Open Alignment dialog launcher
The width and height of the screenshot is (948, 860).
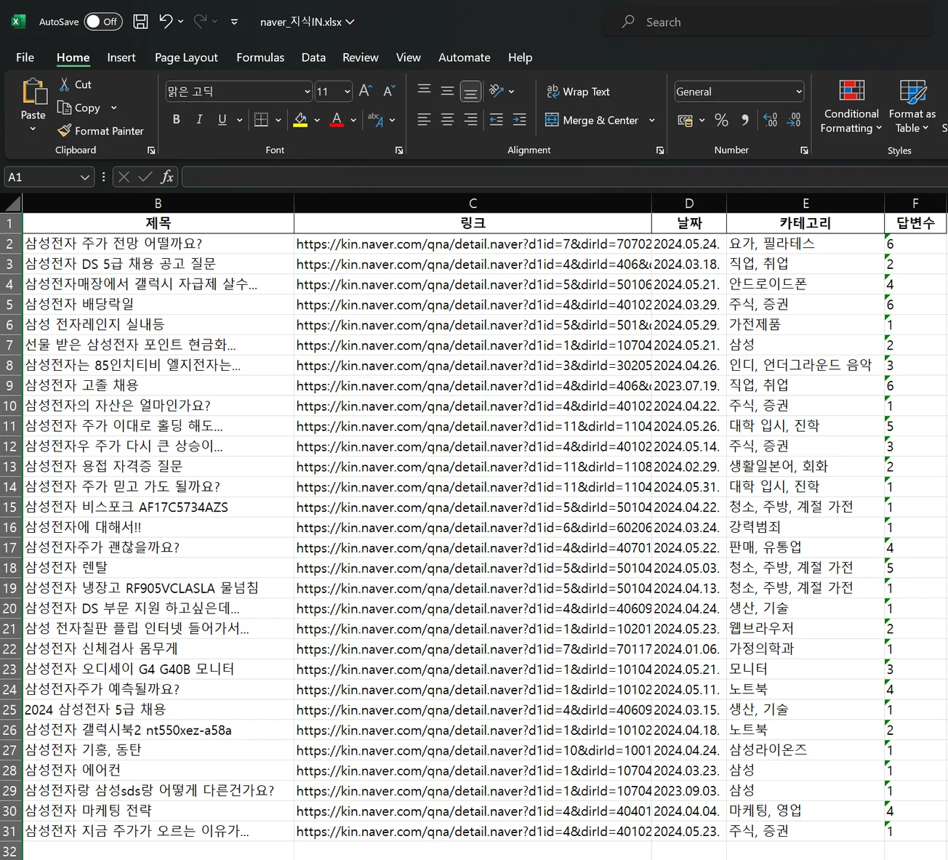[x=660, y=150]
